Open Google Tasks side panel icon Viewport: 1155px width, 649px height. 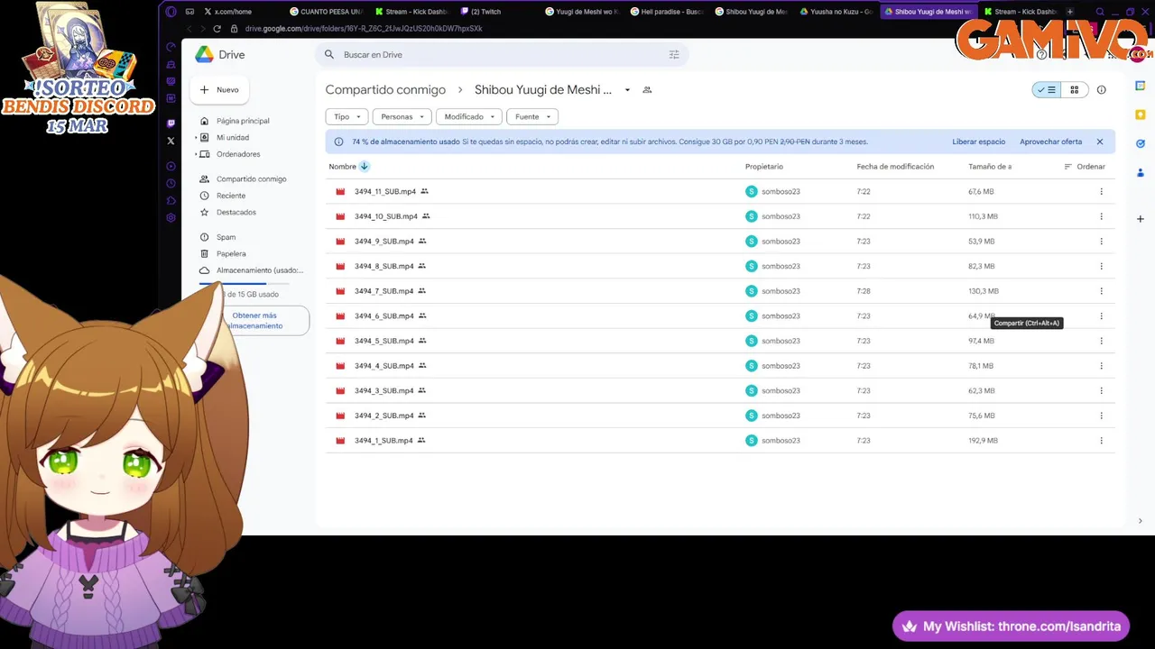click(1141, 143)
